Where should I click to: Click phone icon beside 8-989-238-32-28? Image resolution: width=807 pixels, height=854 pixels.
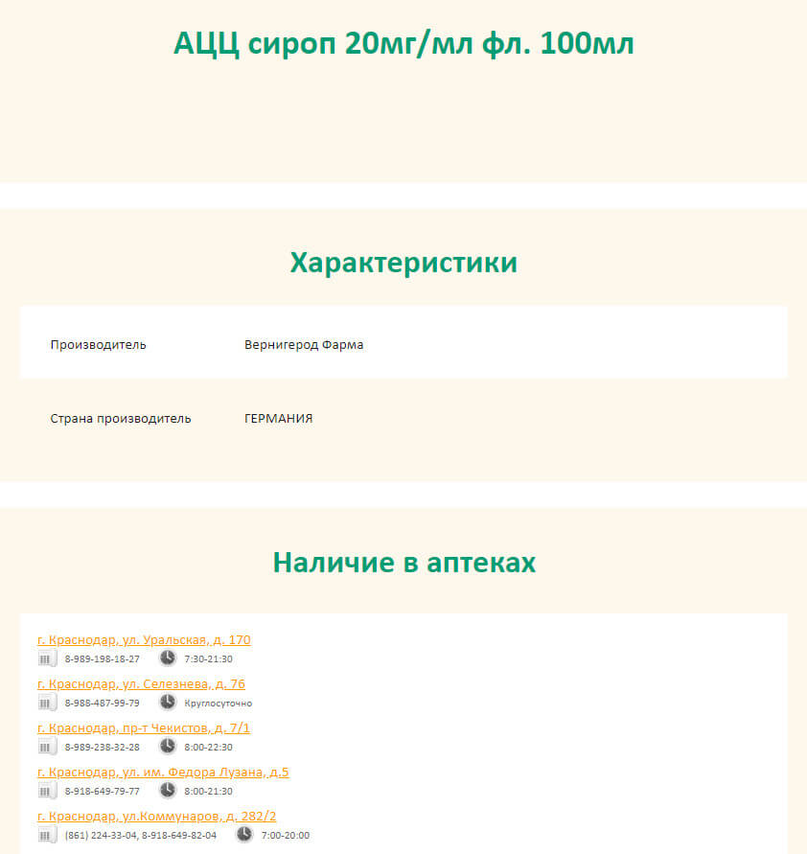tap(47, 747)
